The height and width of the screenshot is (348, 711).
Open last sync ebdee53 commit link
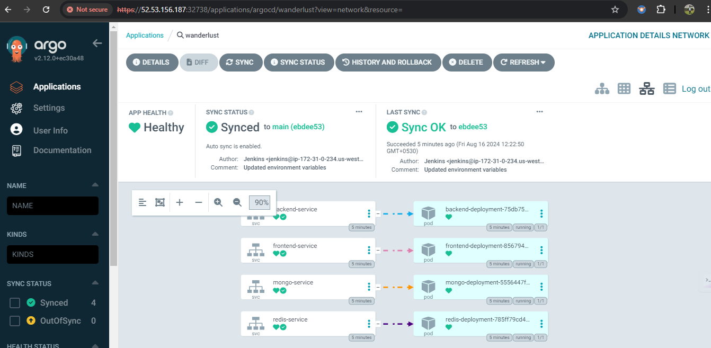(473, 127)
